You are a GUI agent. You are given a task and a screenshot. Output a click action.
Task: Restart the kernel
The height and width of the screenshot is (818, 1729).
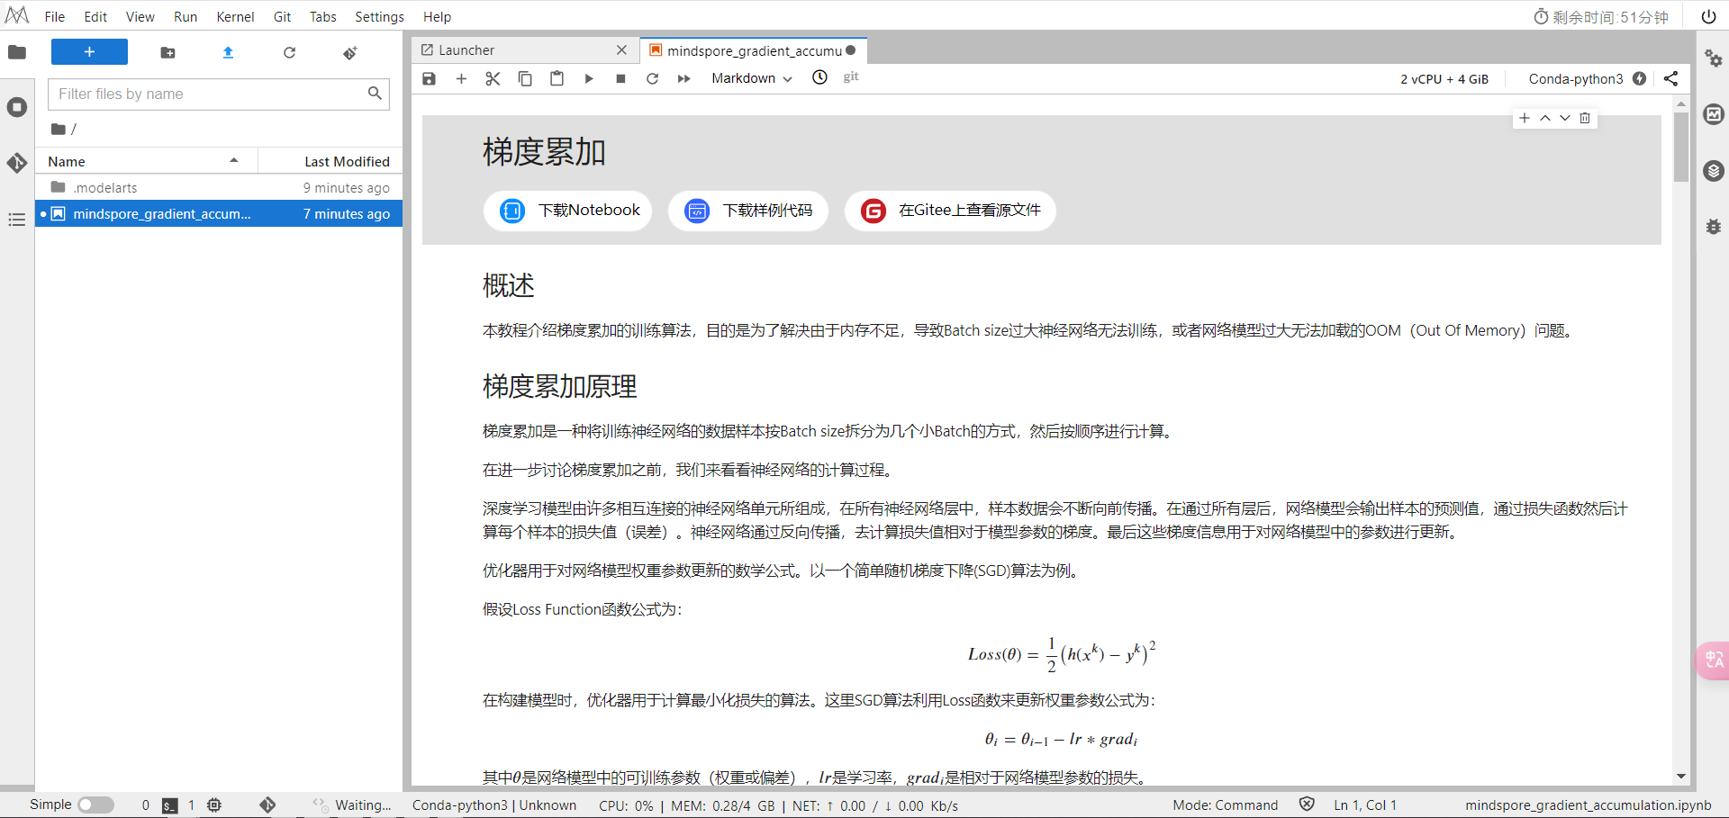(652, 78)
